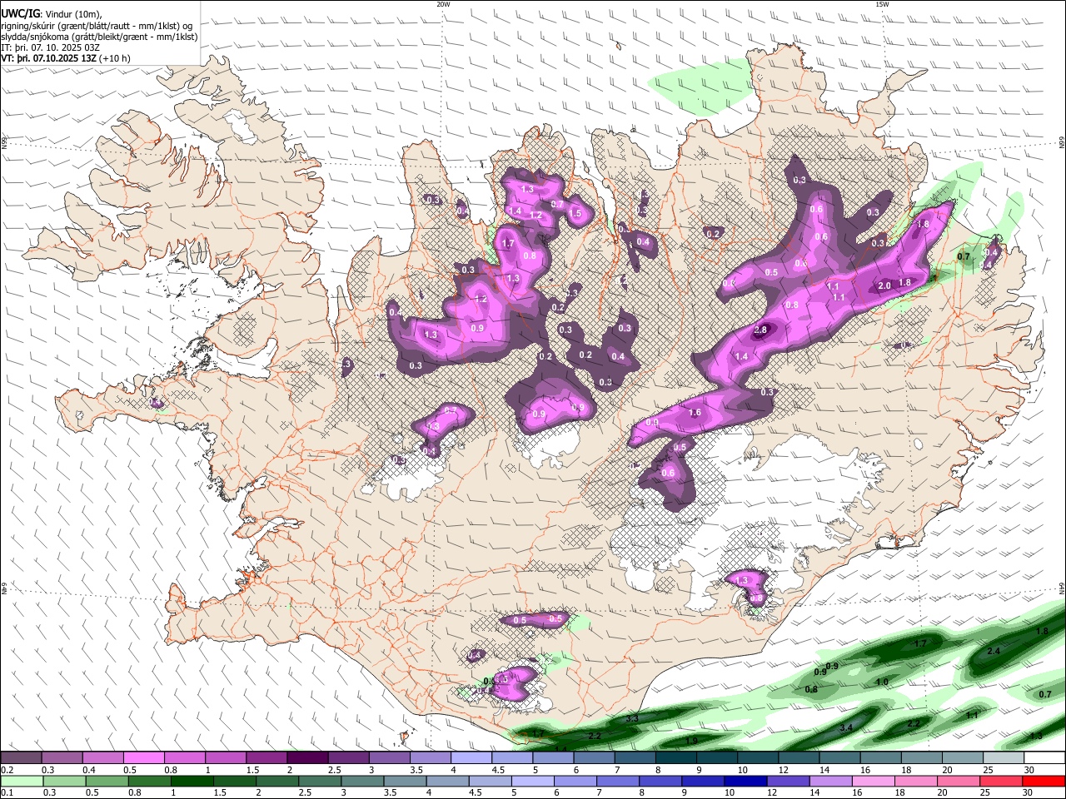The height and width of the screenshot is (799, 1066).
Task: Pick the lower legend swatch between 0.5 and 0.8
Action: [107, 781]
